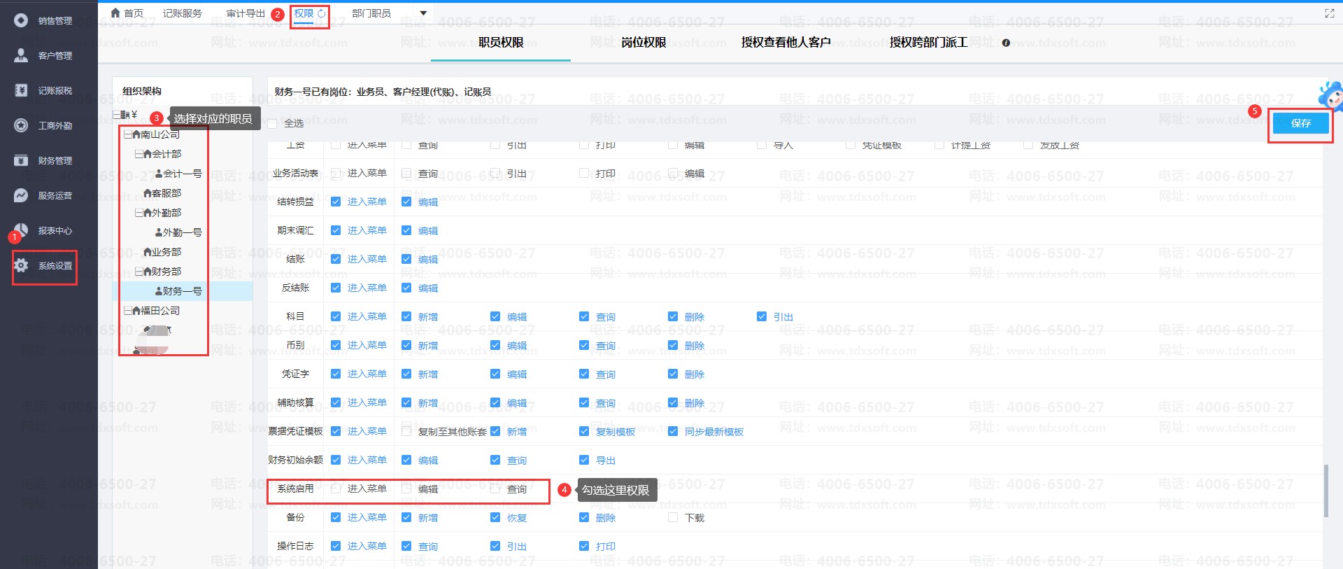Check the 全选 select-all checkbox
Viewport: 1343px width, 569px height.
tap(273, 124)
